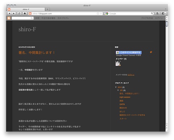This screenshot has width=174, height=140.
Task: Reload the page with the refresh icon
Action: (x=19, y=13)
